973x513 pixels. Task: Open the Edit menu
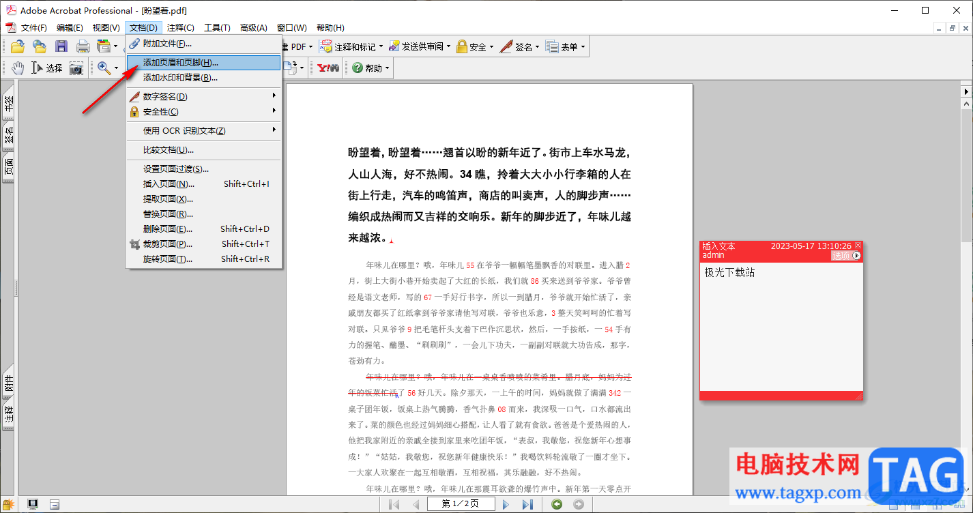pyautogui.click(x=70, y=28)
